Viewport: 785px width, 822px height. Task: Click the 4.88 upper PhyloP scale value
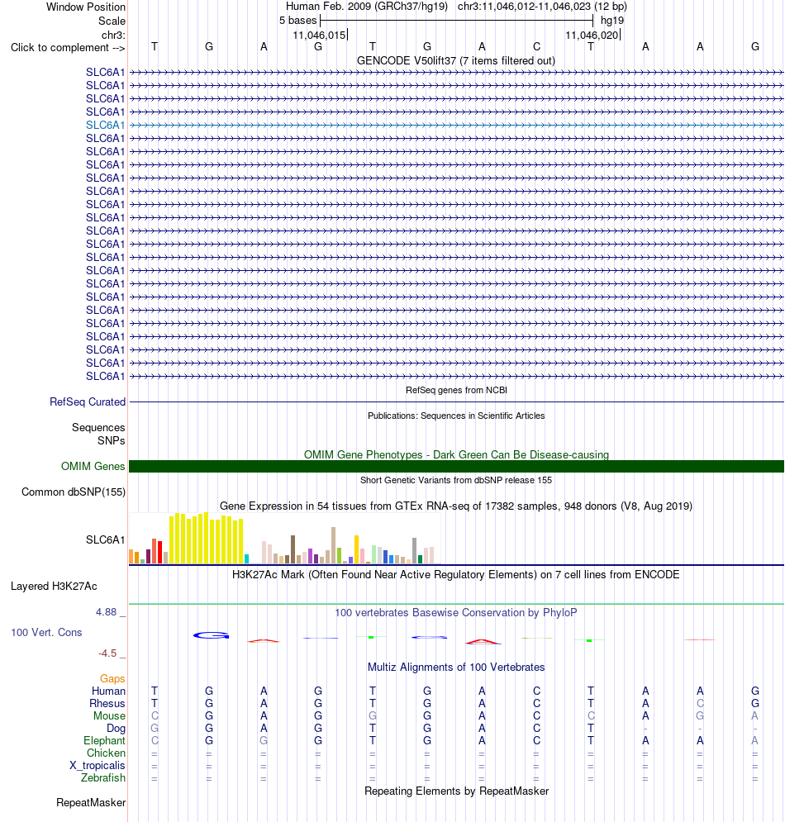point(106,612)
